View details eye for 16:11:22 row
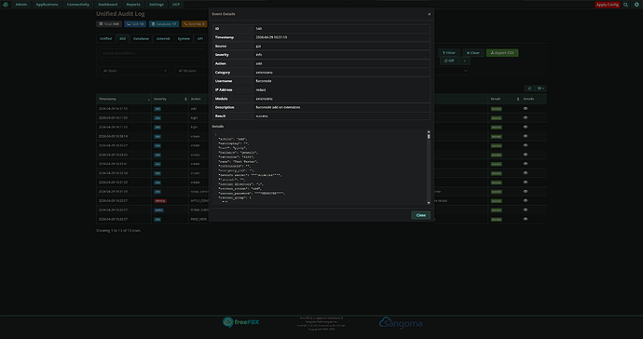The width and height of the screenshot is (643, 339). pos(526,127)
